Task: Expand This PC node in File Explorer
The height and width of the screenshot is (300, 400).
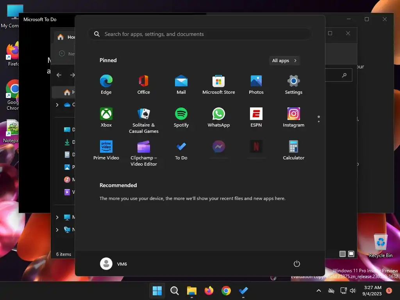Action: click(57, 217)
